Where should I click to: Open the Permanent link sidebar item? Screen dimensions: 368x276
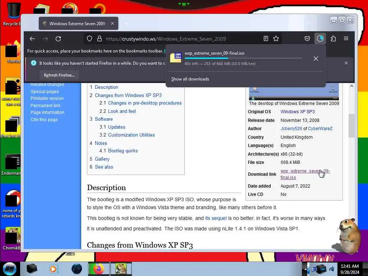45,106
